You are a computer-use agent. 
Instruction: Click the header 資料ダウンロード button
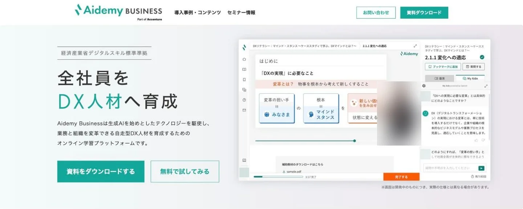click(424, 13)
